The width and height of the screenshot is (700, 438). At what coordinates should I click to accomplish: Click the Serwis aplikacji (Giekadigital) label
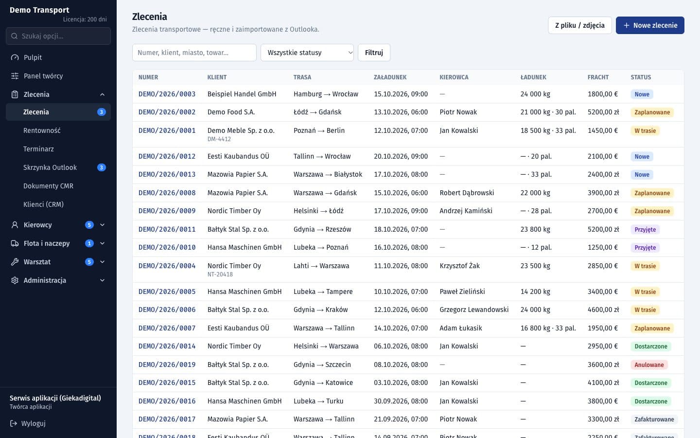point(55,398)
